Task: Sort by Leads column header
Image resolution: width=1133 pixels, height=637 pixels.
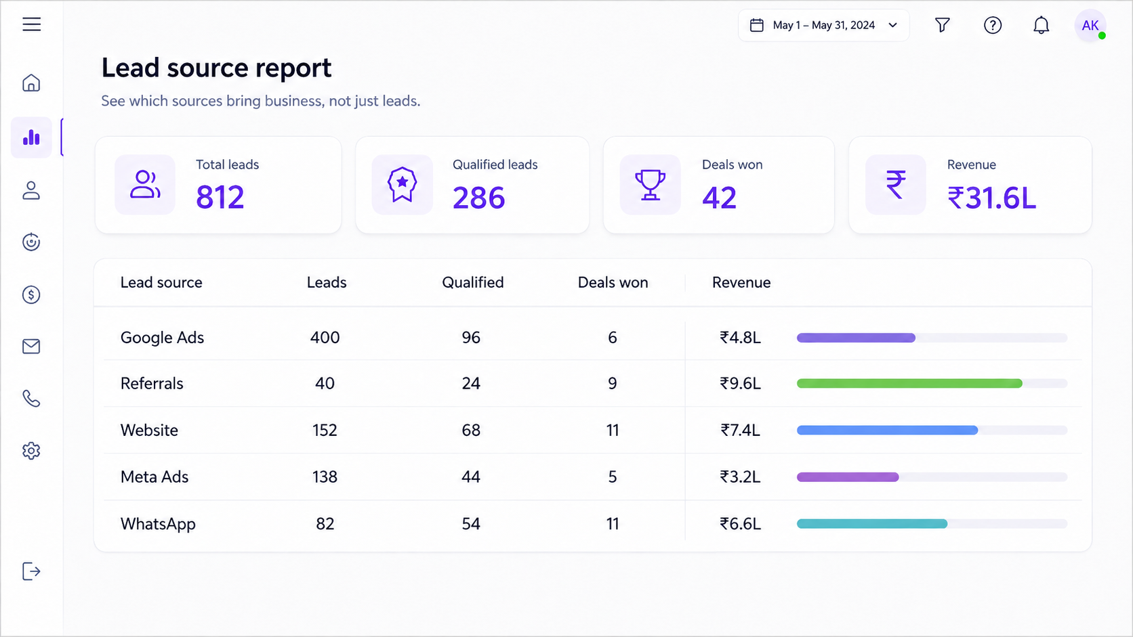Action: click(327, 282)
